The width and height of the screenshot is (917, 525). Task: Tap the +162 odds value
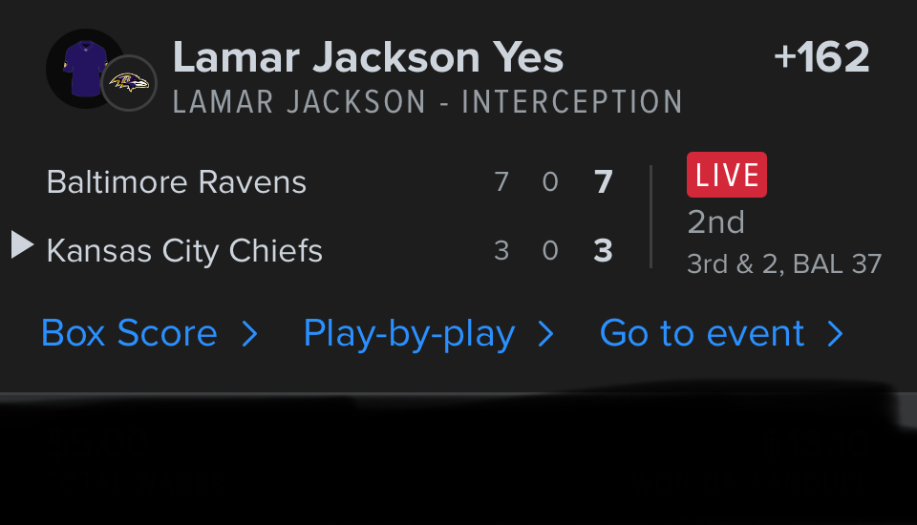(821, 58)
